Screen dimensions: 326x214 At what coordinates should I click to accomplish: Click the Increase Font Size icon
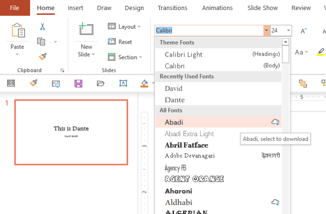coord(303,31)
